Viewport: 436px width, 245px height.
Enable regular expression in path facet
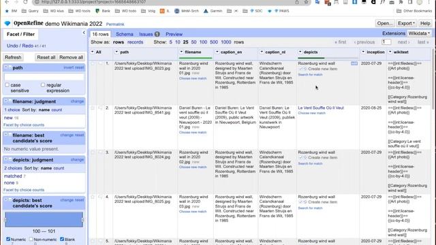[x=43, y=85]
